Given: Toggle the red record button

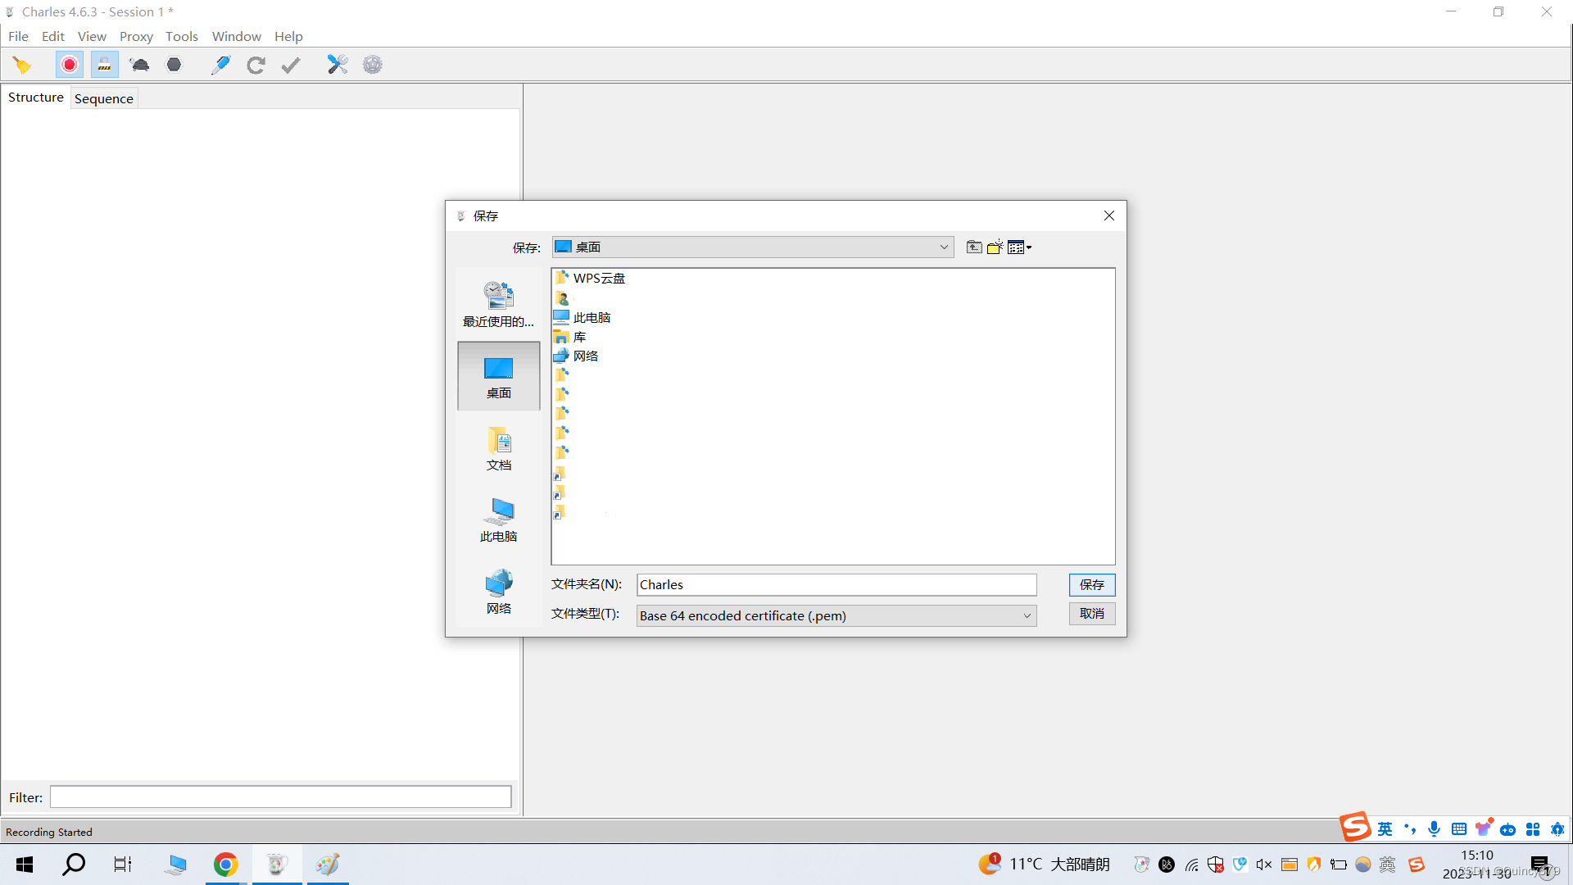Looking at the screenshot, I should coord(70,65).
